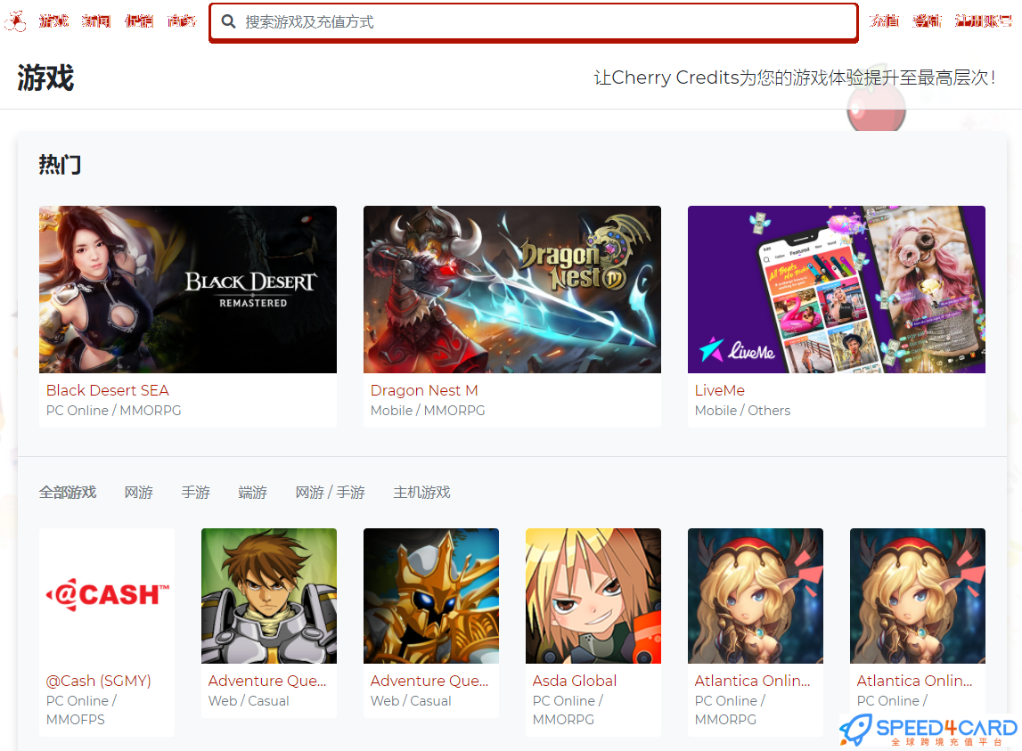Click the 充值 link at top right

885,21
